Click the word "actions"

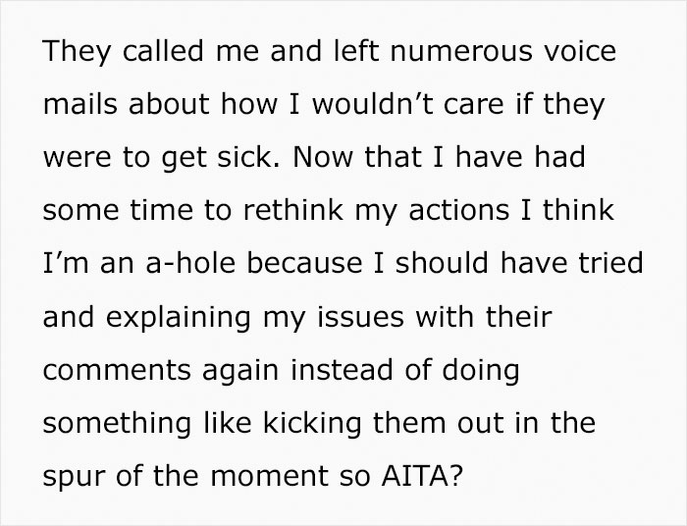(x=459, y=210)
